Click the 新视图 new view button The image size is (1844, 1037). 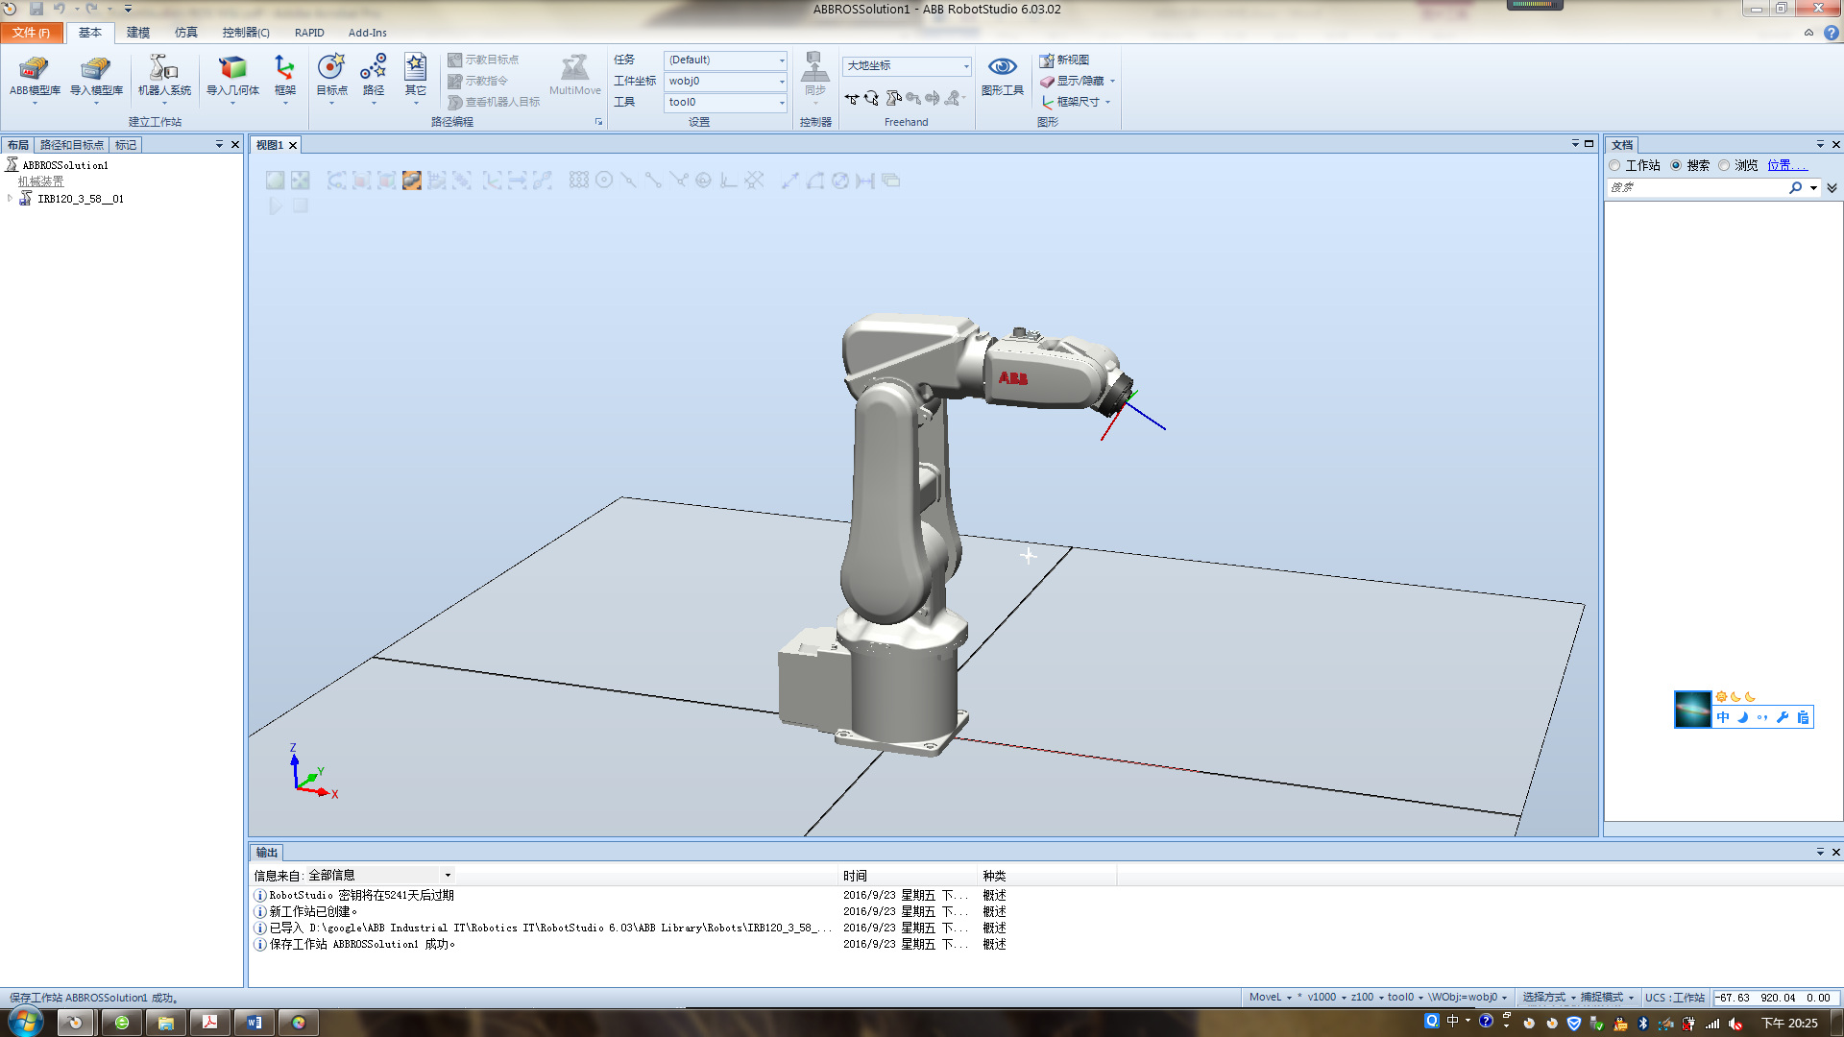[1064, 60]
